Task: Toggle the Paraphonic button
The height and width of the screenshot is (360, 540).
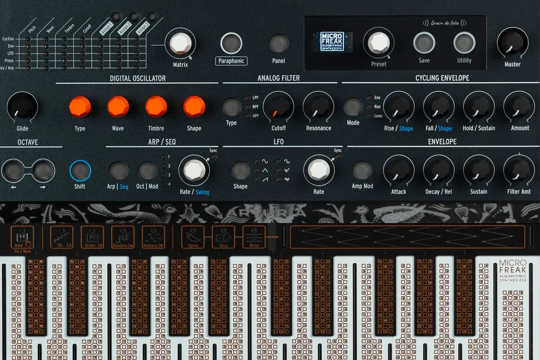Action: [231, 43]
